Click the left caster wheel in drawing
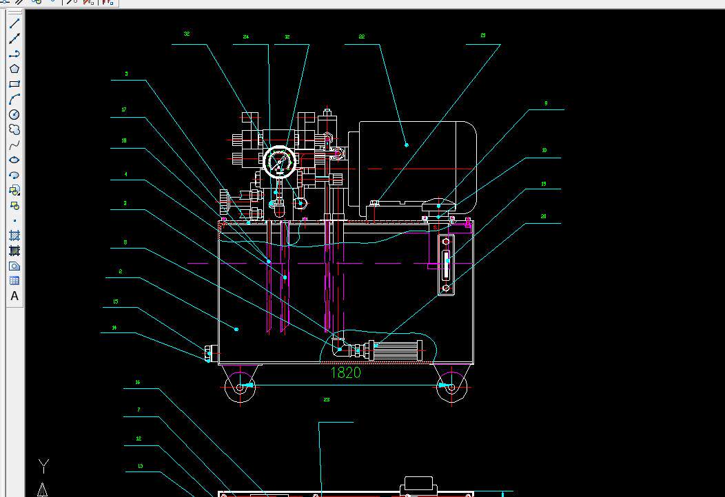Viewport: 725px width, 497px height. pyautogui.click(x=240, y=387)
